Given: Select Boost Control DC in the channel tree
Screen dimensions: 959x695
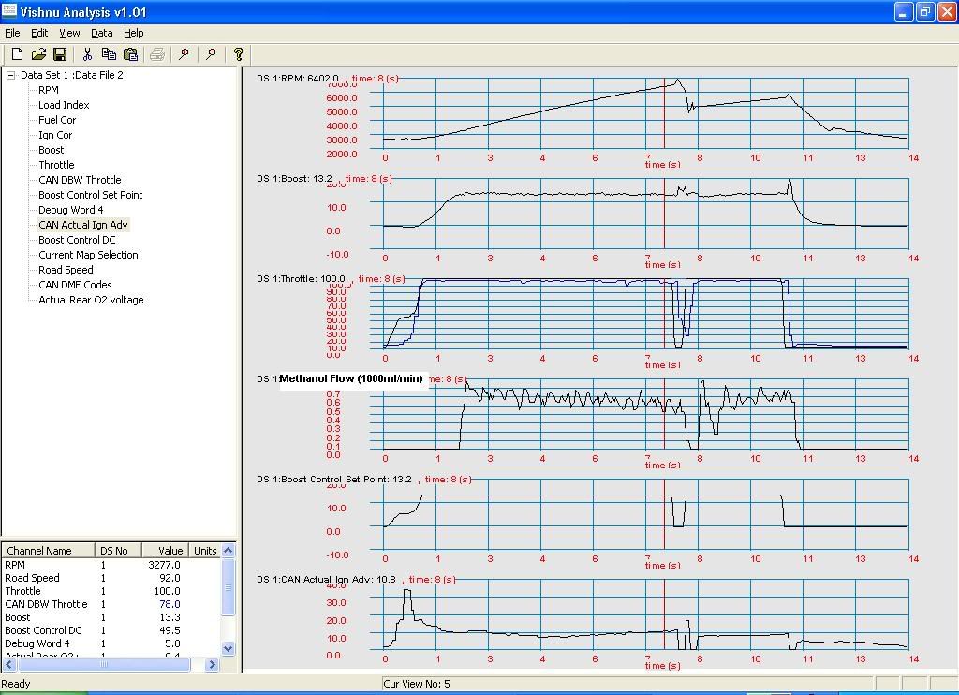Looking at the screenshot, I should click(x=77, y=240).
